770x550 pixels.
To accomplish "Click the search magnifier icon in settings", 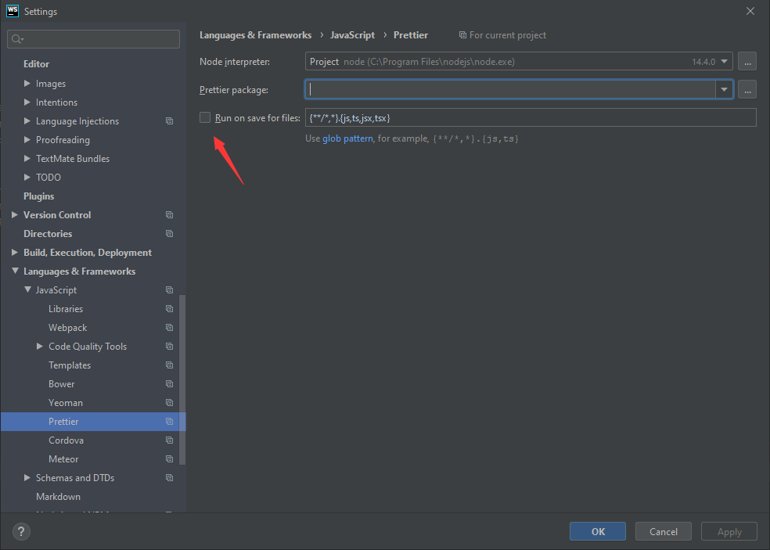I will coord(17,39).
